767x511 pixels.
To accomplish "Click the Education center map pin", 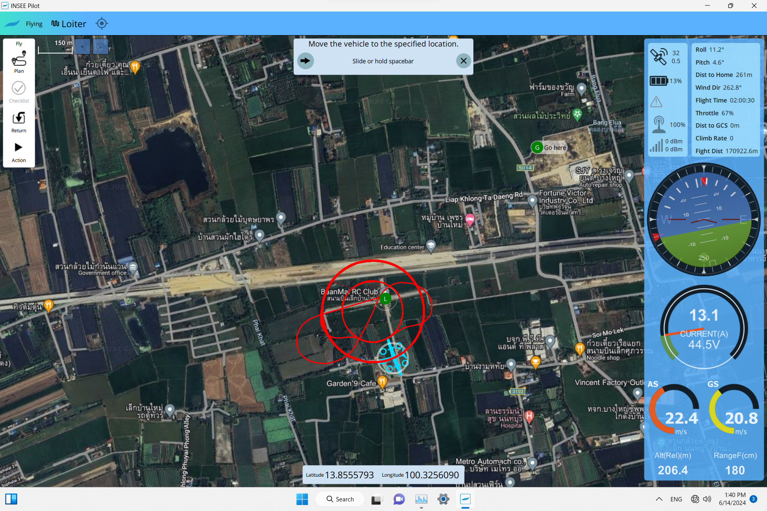I will [x=431, y=246].
